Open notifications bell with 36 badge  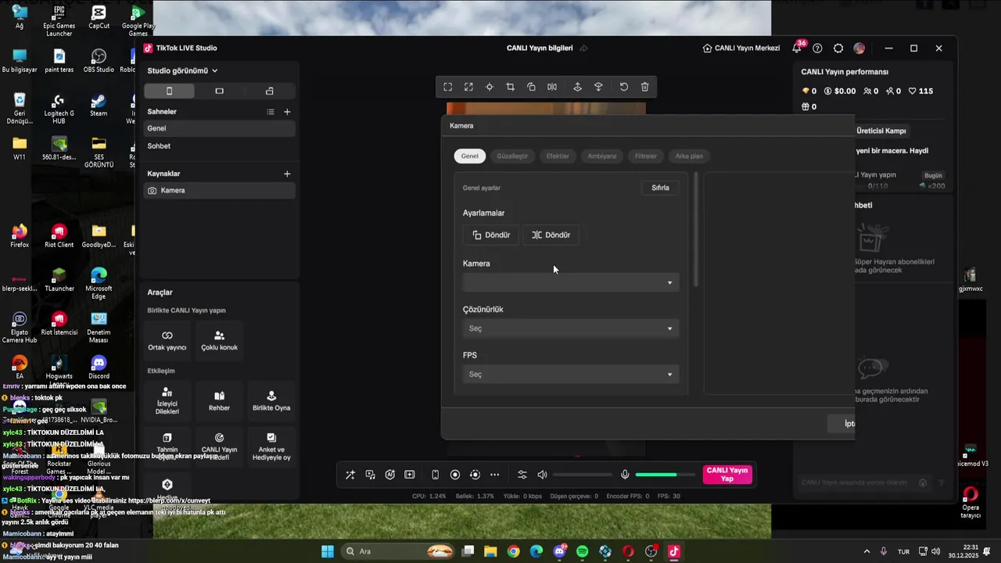click(797, 48)
